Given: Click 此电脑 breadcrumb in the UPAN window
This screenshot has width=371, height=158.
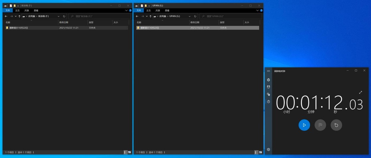Looking at the screenshot, I should tap(163, 16).
